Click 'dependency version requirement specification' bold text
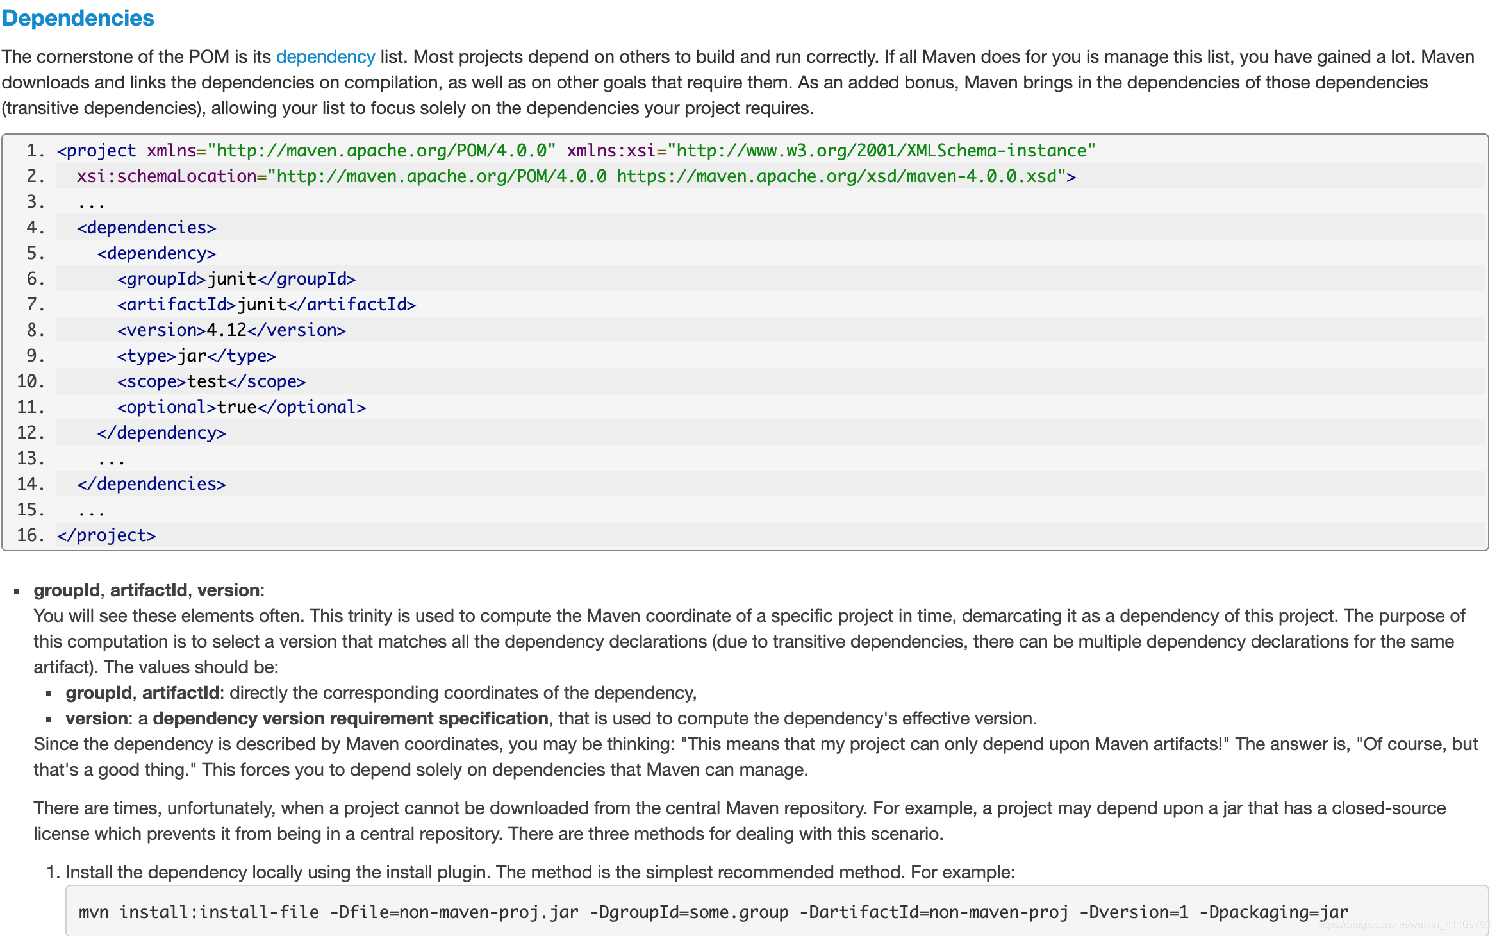The height and width of the screenshot is (936, 1497). pos(351,718)
